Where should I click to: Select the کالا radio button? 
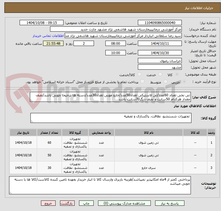(x=177, y=74)
